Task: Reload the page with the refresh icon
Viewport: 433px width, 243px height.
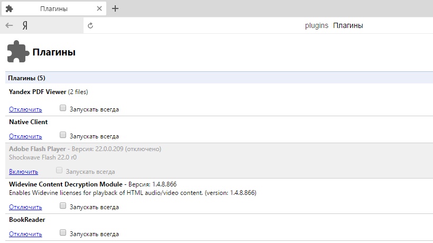Action: [x=90, y=26]
